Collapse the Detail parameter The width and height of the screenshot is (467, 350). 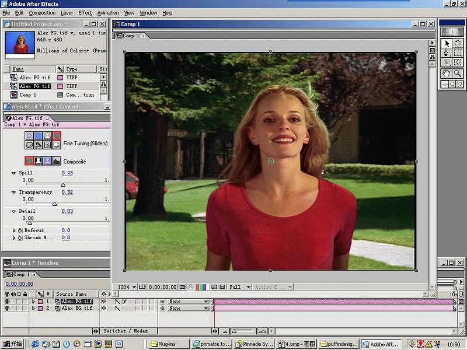13,211
